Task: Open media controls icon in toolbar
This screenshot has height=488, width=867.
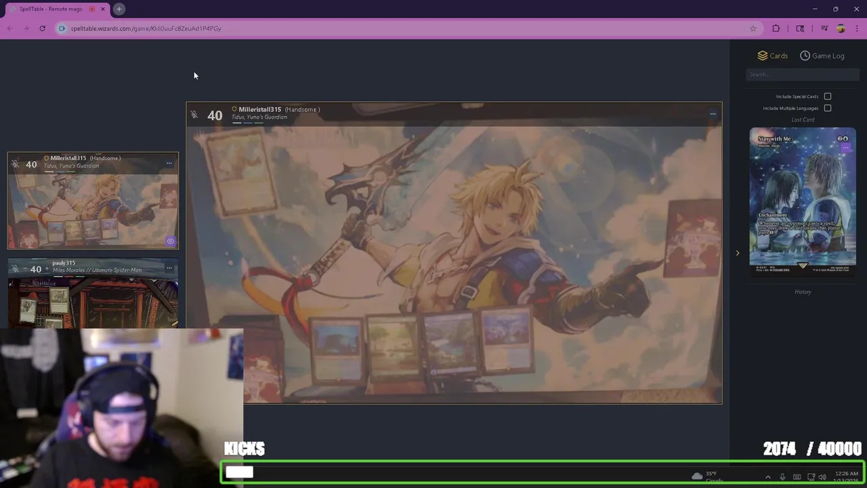Action: [x=824, y=28]
